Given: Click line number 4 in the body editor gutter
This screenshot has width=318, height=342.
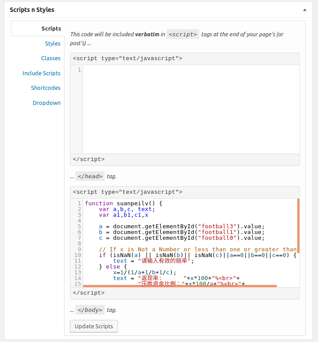Looking at the screenshot, I should [79, 220].
